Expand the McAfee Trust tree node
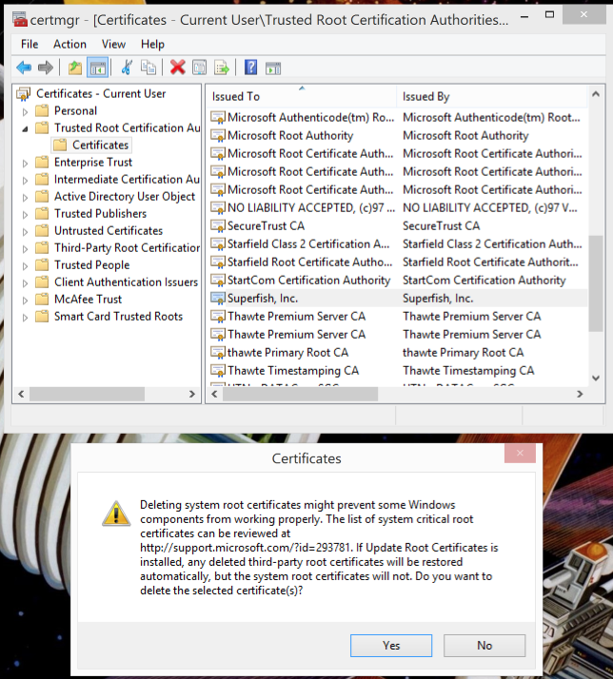Screen dimensions: 613x679 [x=26, y=300]
